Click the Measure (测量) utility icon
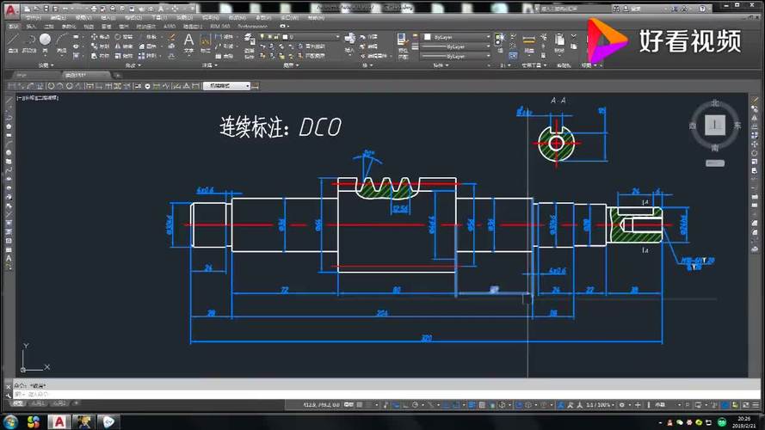Screen dimensions: 765x430 point(529,43)
